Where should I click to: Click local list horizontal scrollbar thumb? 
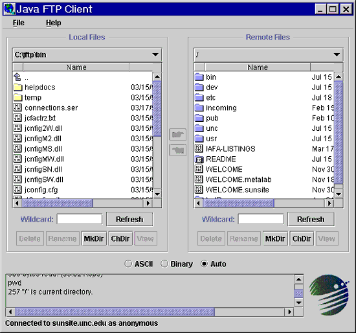tap(58, 203)
